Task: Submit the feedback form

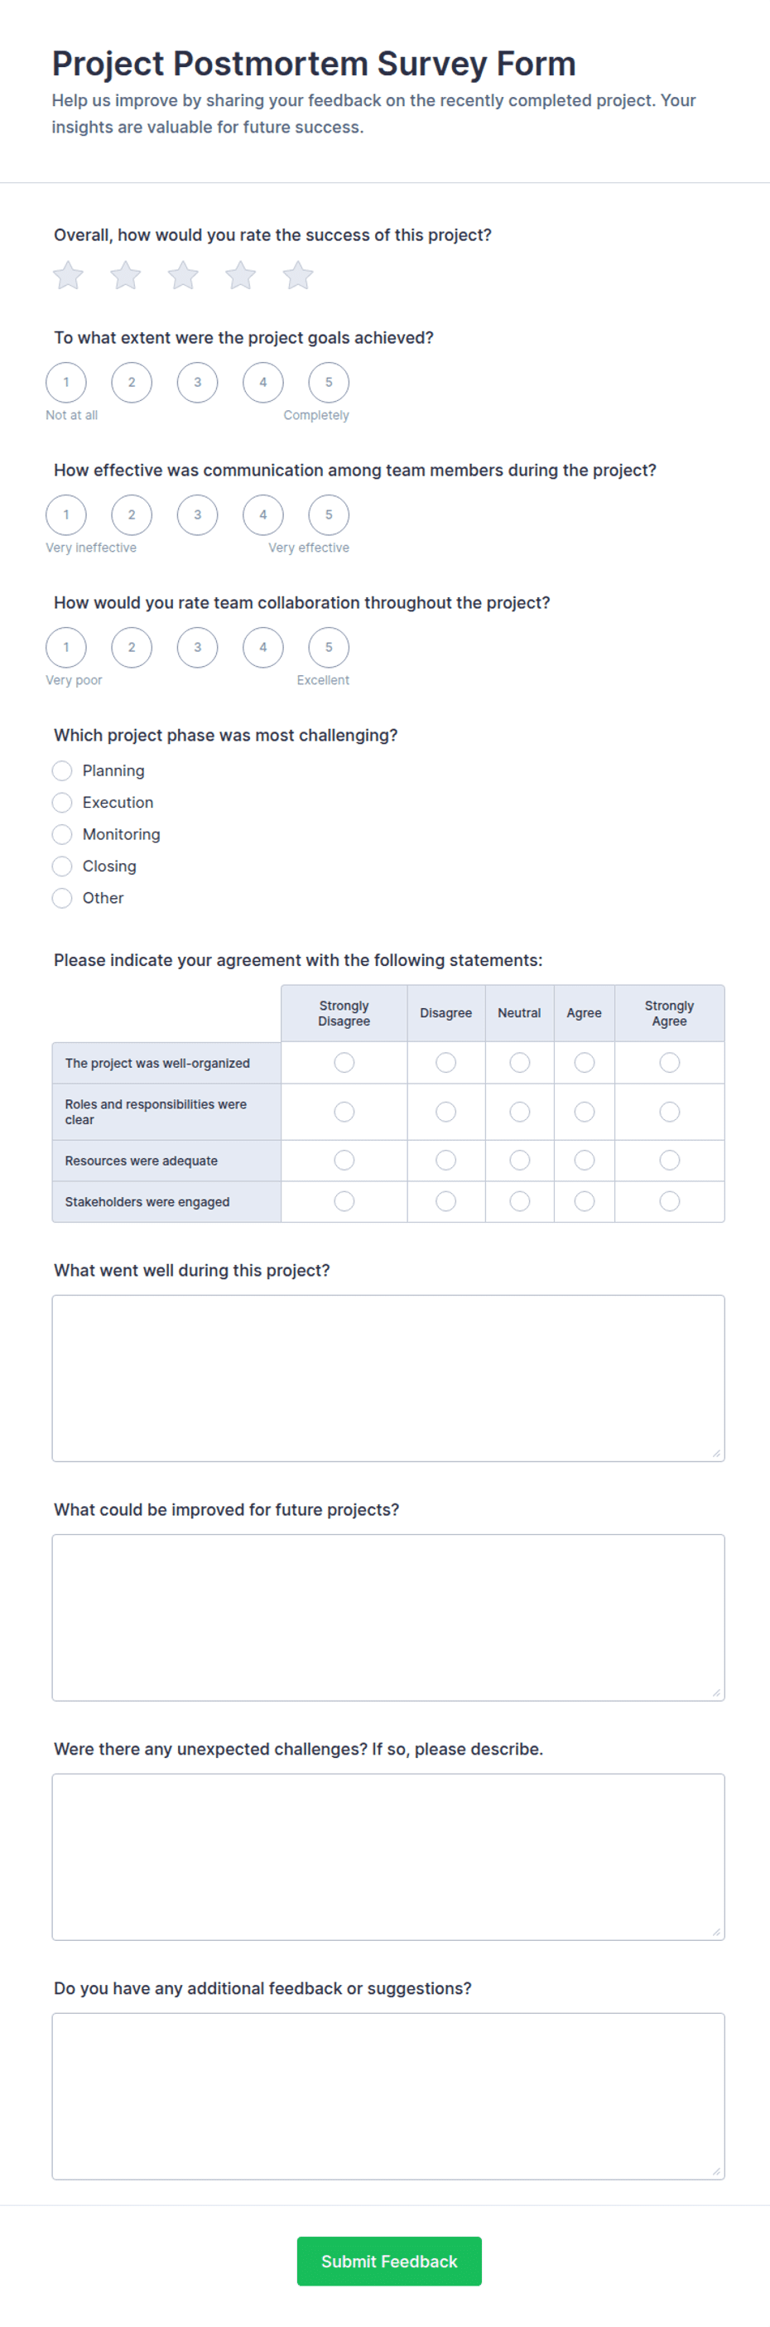Action: pos(389,2261)
